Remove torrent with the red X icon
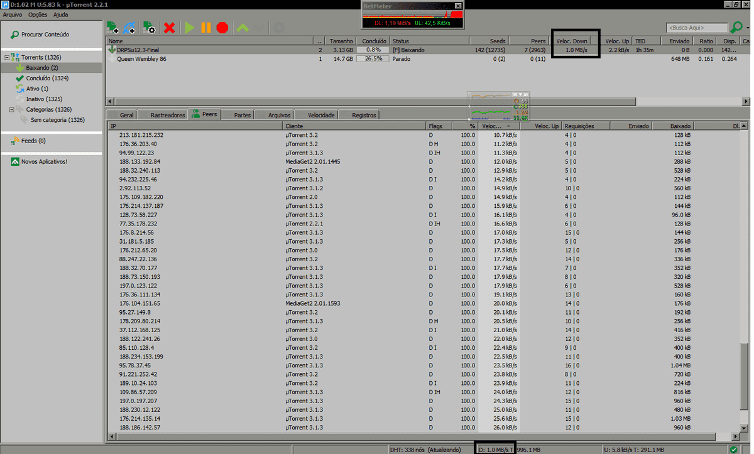Screen dimensions: 754x454 coord(169,28)
